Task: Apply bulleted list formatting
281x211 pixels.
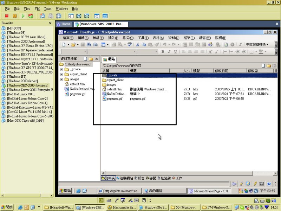Action: click(231, 52)
